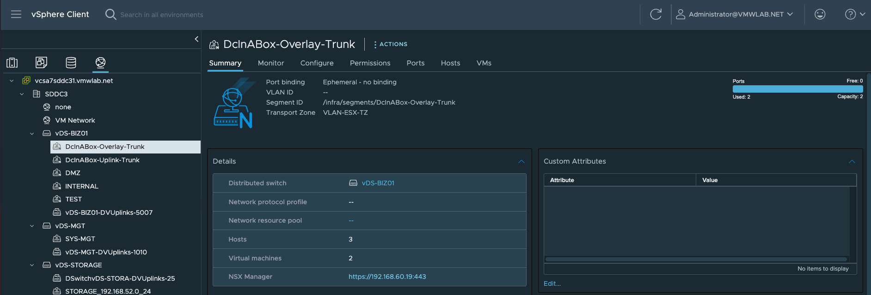The width and height of the screenshot is (871, 295).
Task: Click the Custom Attributes horizontal scrollbar
Action: coord(696,259)
